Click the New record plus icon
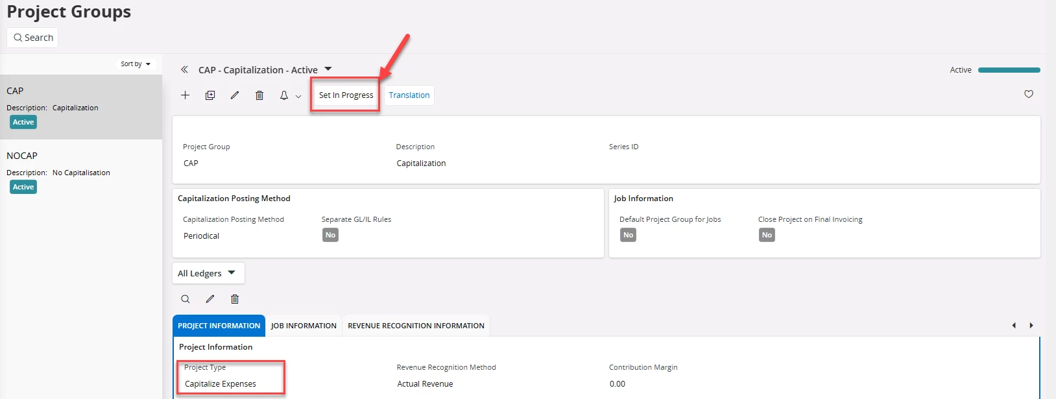The width and height of the screenshot is (1056, 399). pyautogui.click(x=185, y=95)
